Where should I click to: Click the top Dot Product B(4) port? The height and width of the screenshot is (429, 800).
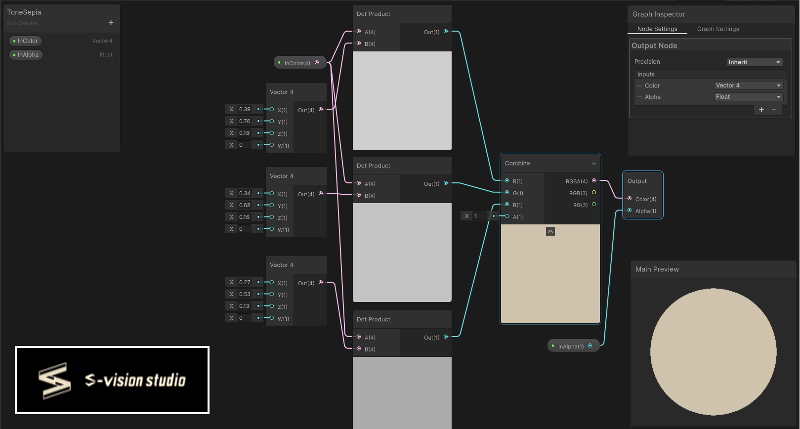point(359,43)
